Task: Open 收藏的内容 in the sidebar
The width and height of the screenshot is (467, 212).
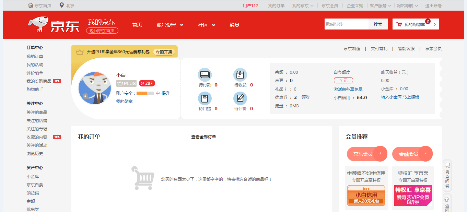Action: tap(37, 137)
